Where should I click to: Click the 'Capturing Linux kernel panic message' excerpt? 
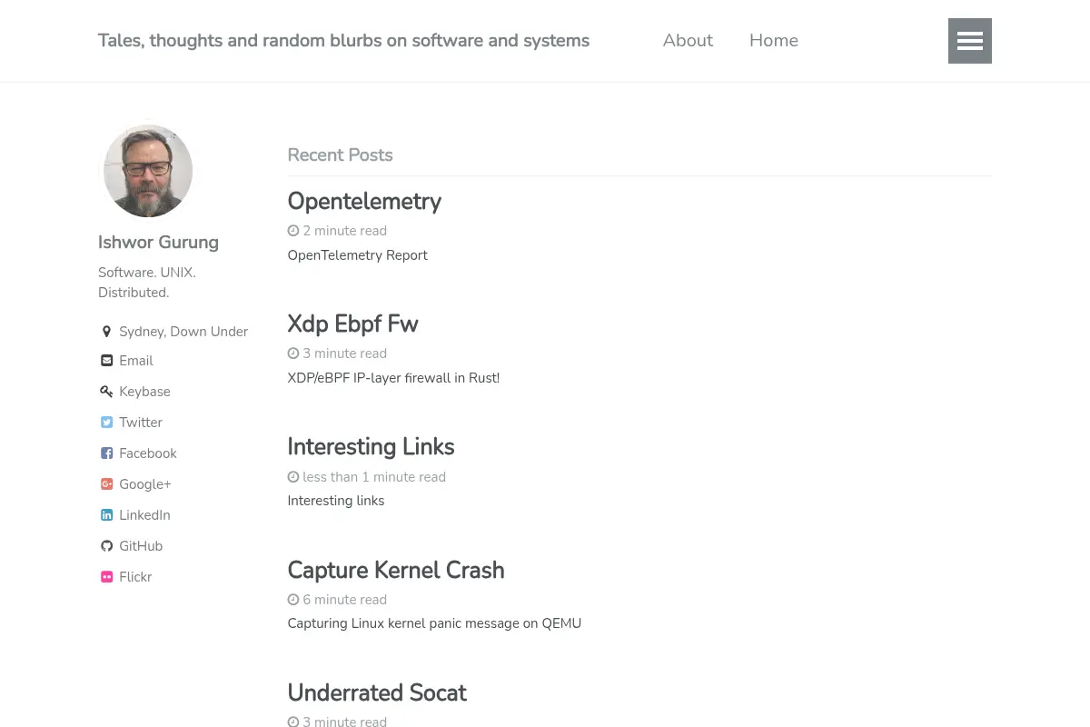point(434,623)
